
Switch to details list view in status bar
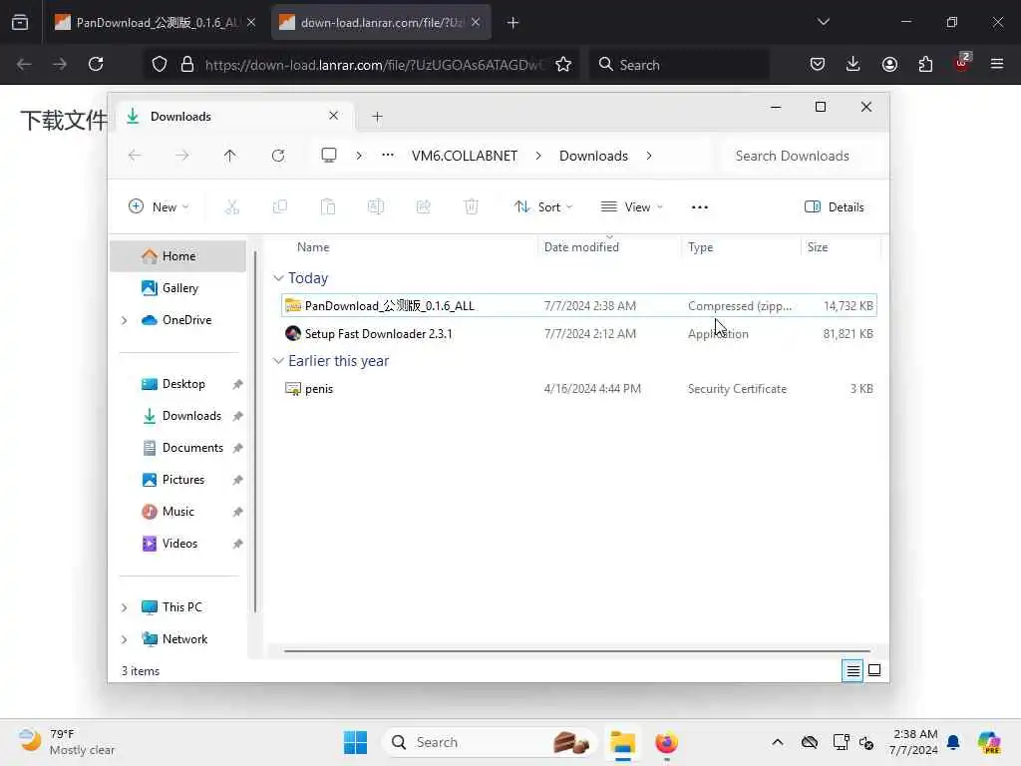coord(852,670)
